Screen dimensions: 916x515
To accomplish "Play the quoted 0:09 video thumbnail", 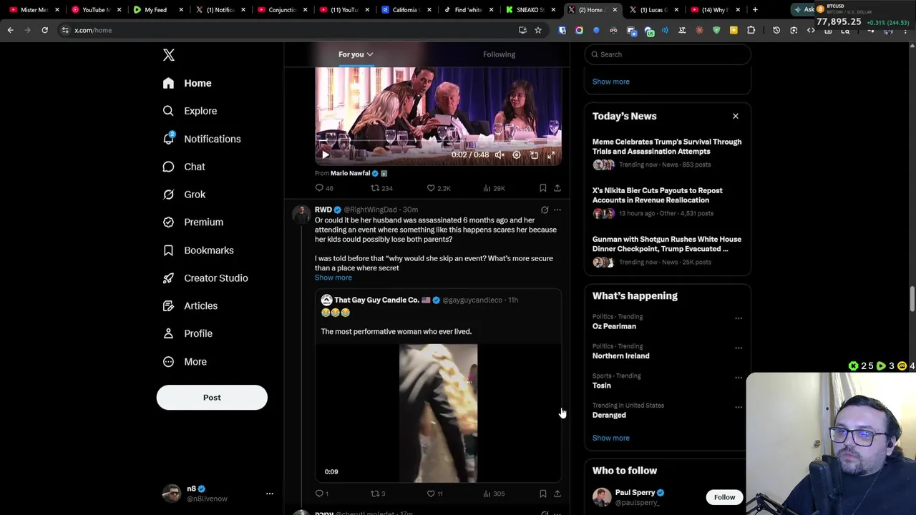I will pyautogui.click(x=438, y=413).
